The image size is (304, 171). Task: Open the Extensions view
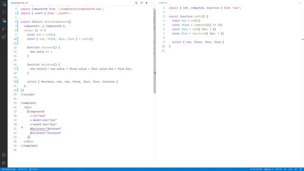4,37
